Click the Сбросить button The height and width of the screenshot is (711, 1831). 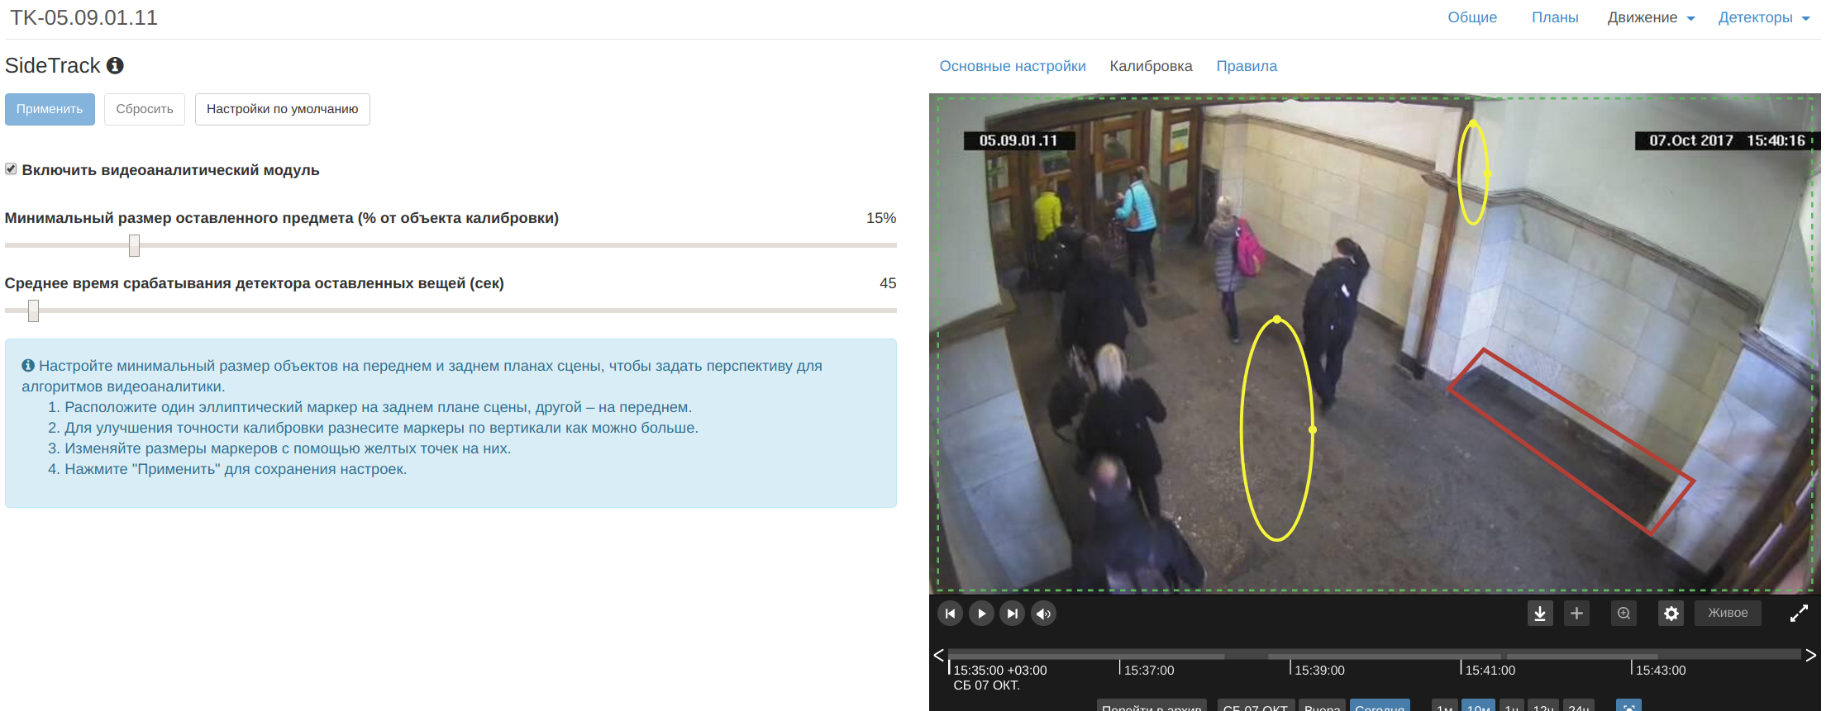point(145,109)
